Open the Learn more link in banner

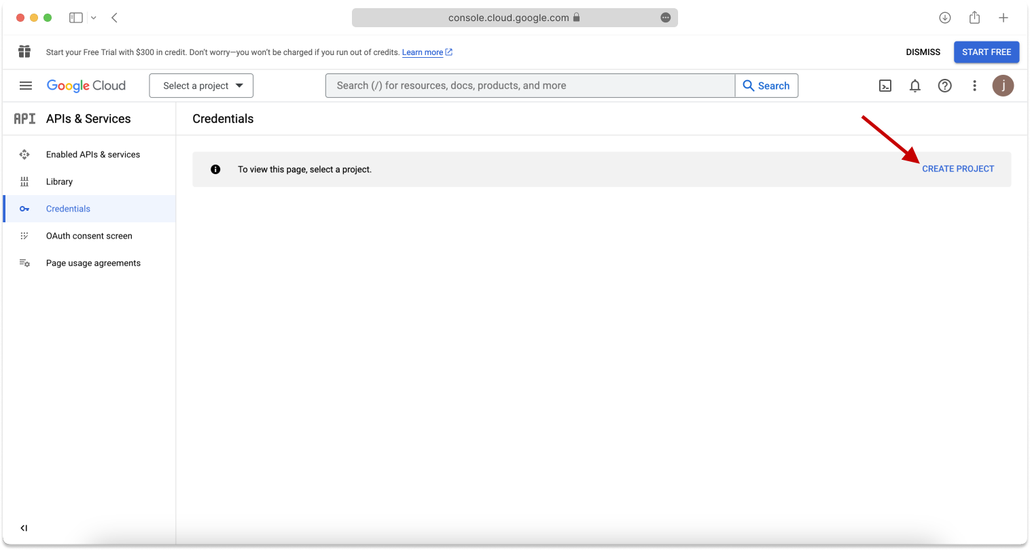(x=423, y=52)
